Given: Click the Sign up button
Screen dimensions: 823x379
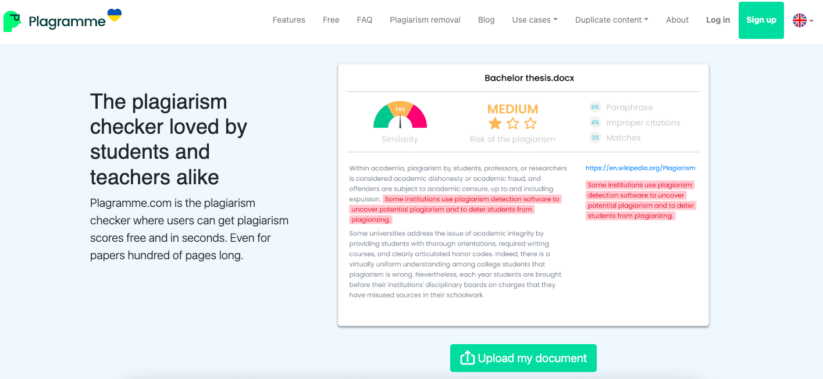Looking at the screenshot, I should point(761,20).
